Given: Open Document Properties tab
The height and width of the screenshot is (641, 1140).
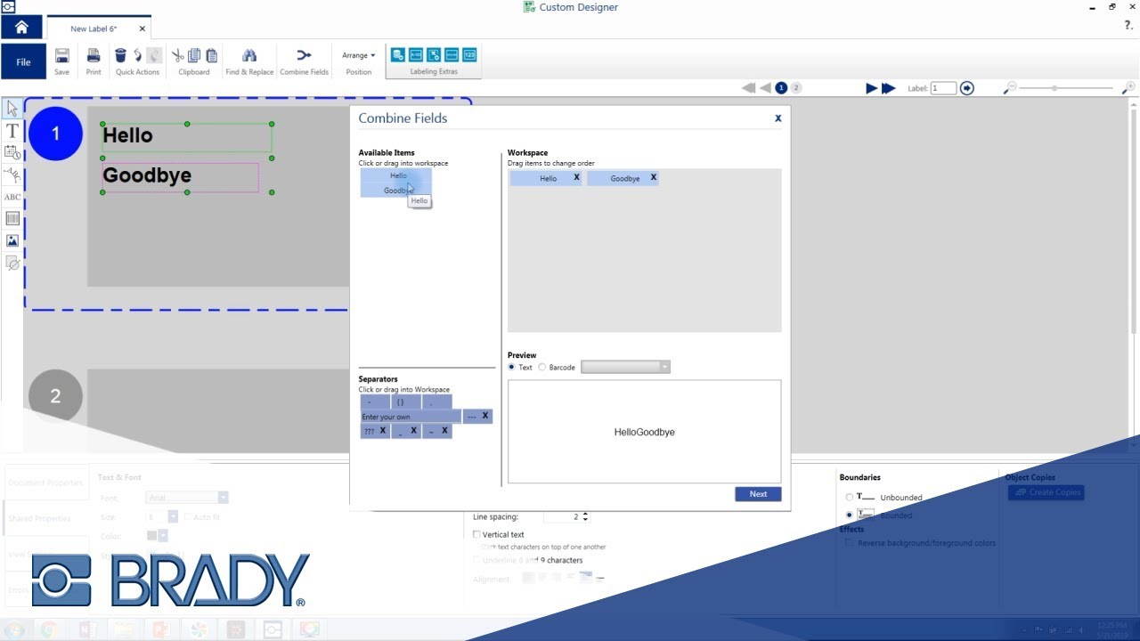Looking at the screenshot, I should click(45, 483).
